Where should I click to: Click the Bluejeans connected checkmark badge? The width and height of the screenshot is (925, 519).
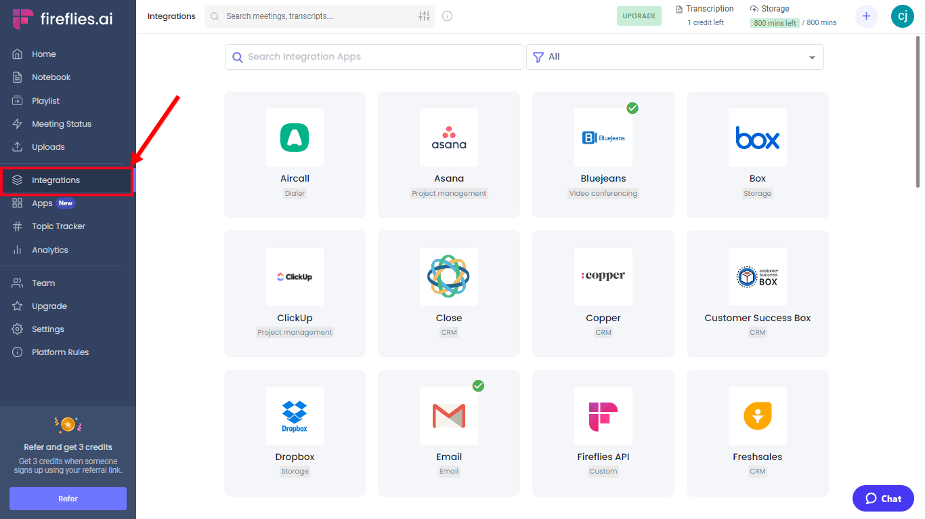tap(632, 108)
